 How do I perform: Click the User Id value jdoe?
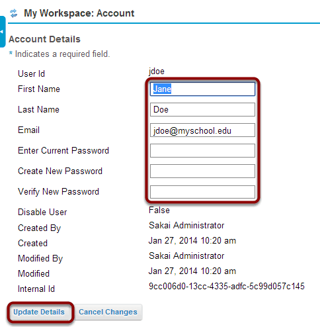tap(157, 71)
